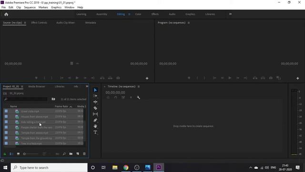Switch to the Color workspace
The height and width of the screenshot is (172, 305).
[138, 14]
